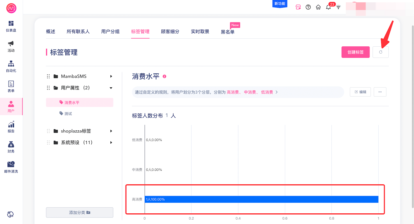Click the refresh icon beside 创建标签
The width and height of the screenshot is (414, 224).
click(380, 52)
